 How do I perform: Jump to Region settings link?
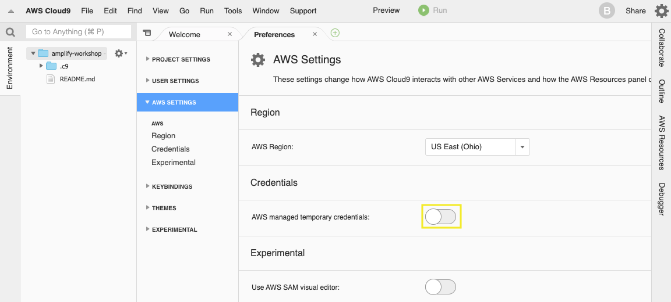[x=164, y=136]
